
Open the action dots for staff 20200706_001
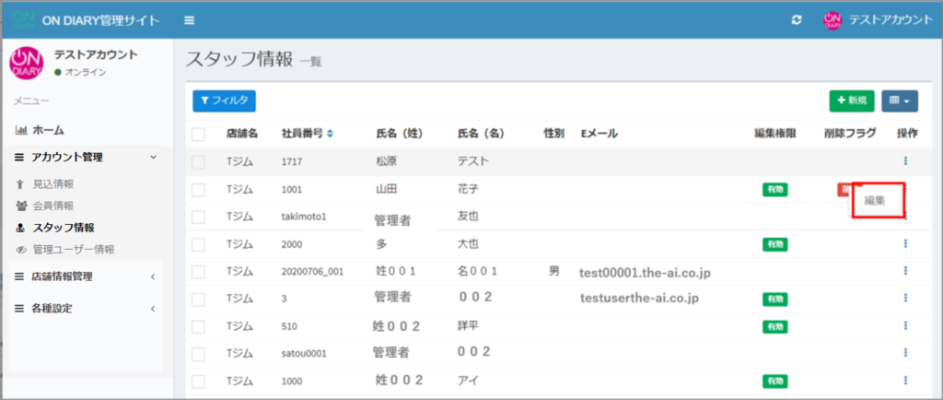(905, 271)
